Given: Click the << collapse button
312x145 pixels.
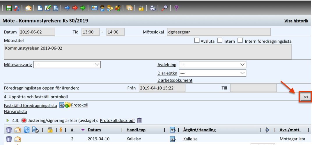Looking at the screenshot, I should pyautogui.click(x=306, y=97).
